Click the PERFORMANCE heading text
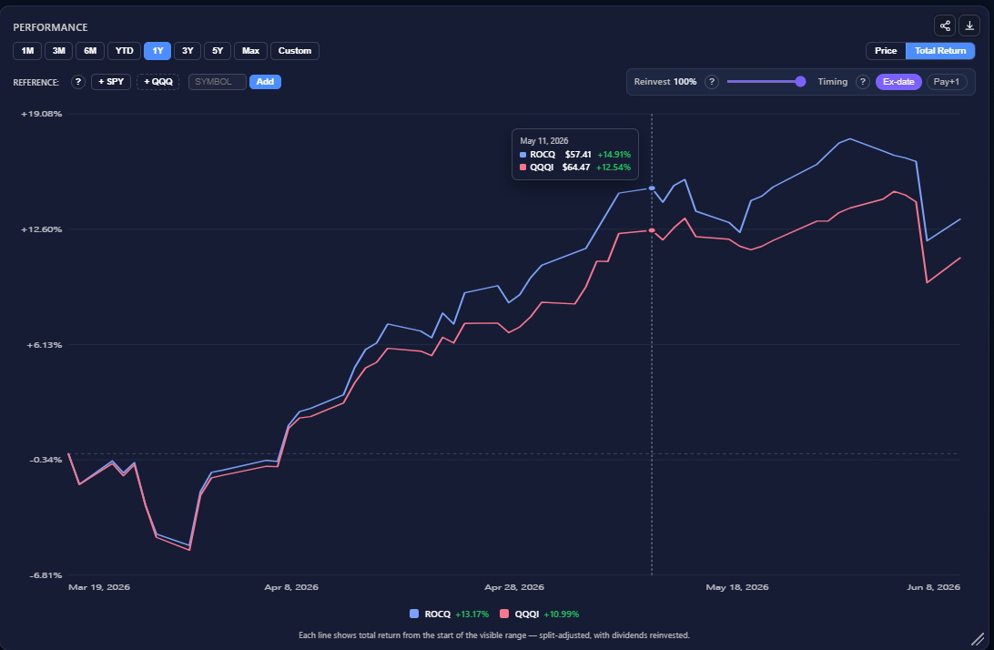 pos(50,27)
